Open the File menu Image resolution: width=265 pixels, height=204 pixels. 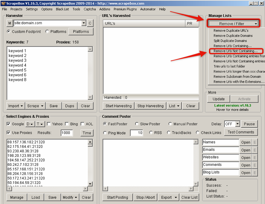(x=5, y=9)
